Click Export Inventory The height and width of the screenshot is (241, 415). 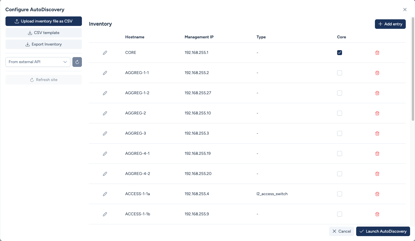click(44, 44)
